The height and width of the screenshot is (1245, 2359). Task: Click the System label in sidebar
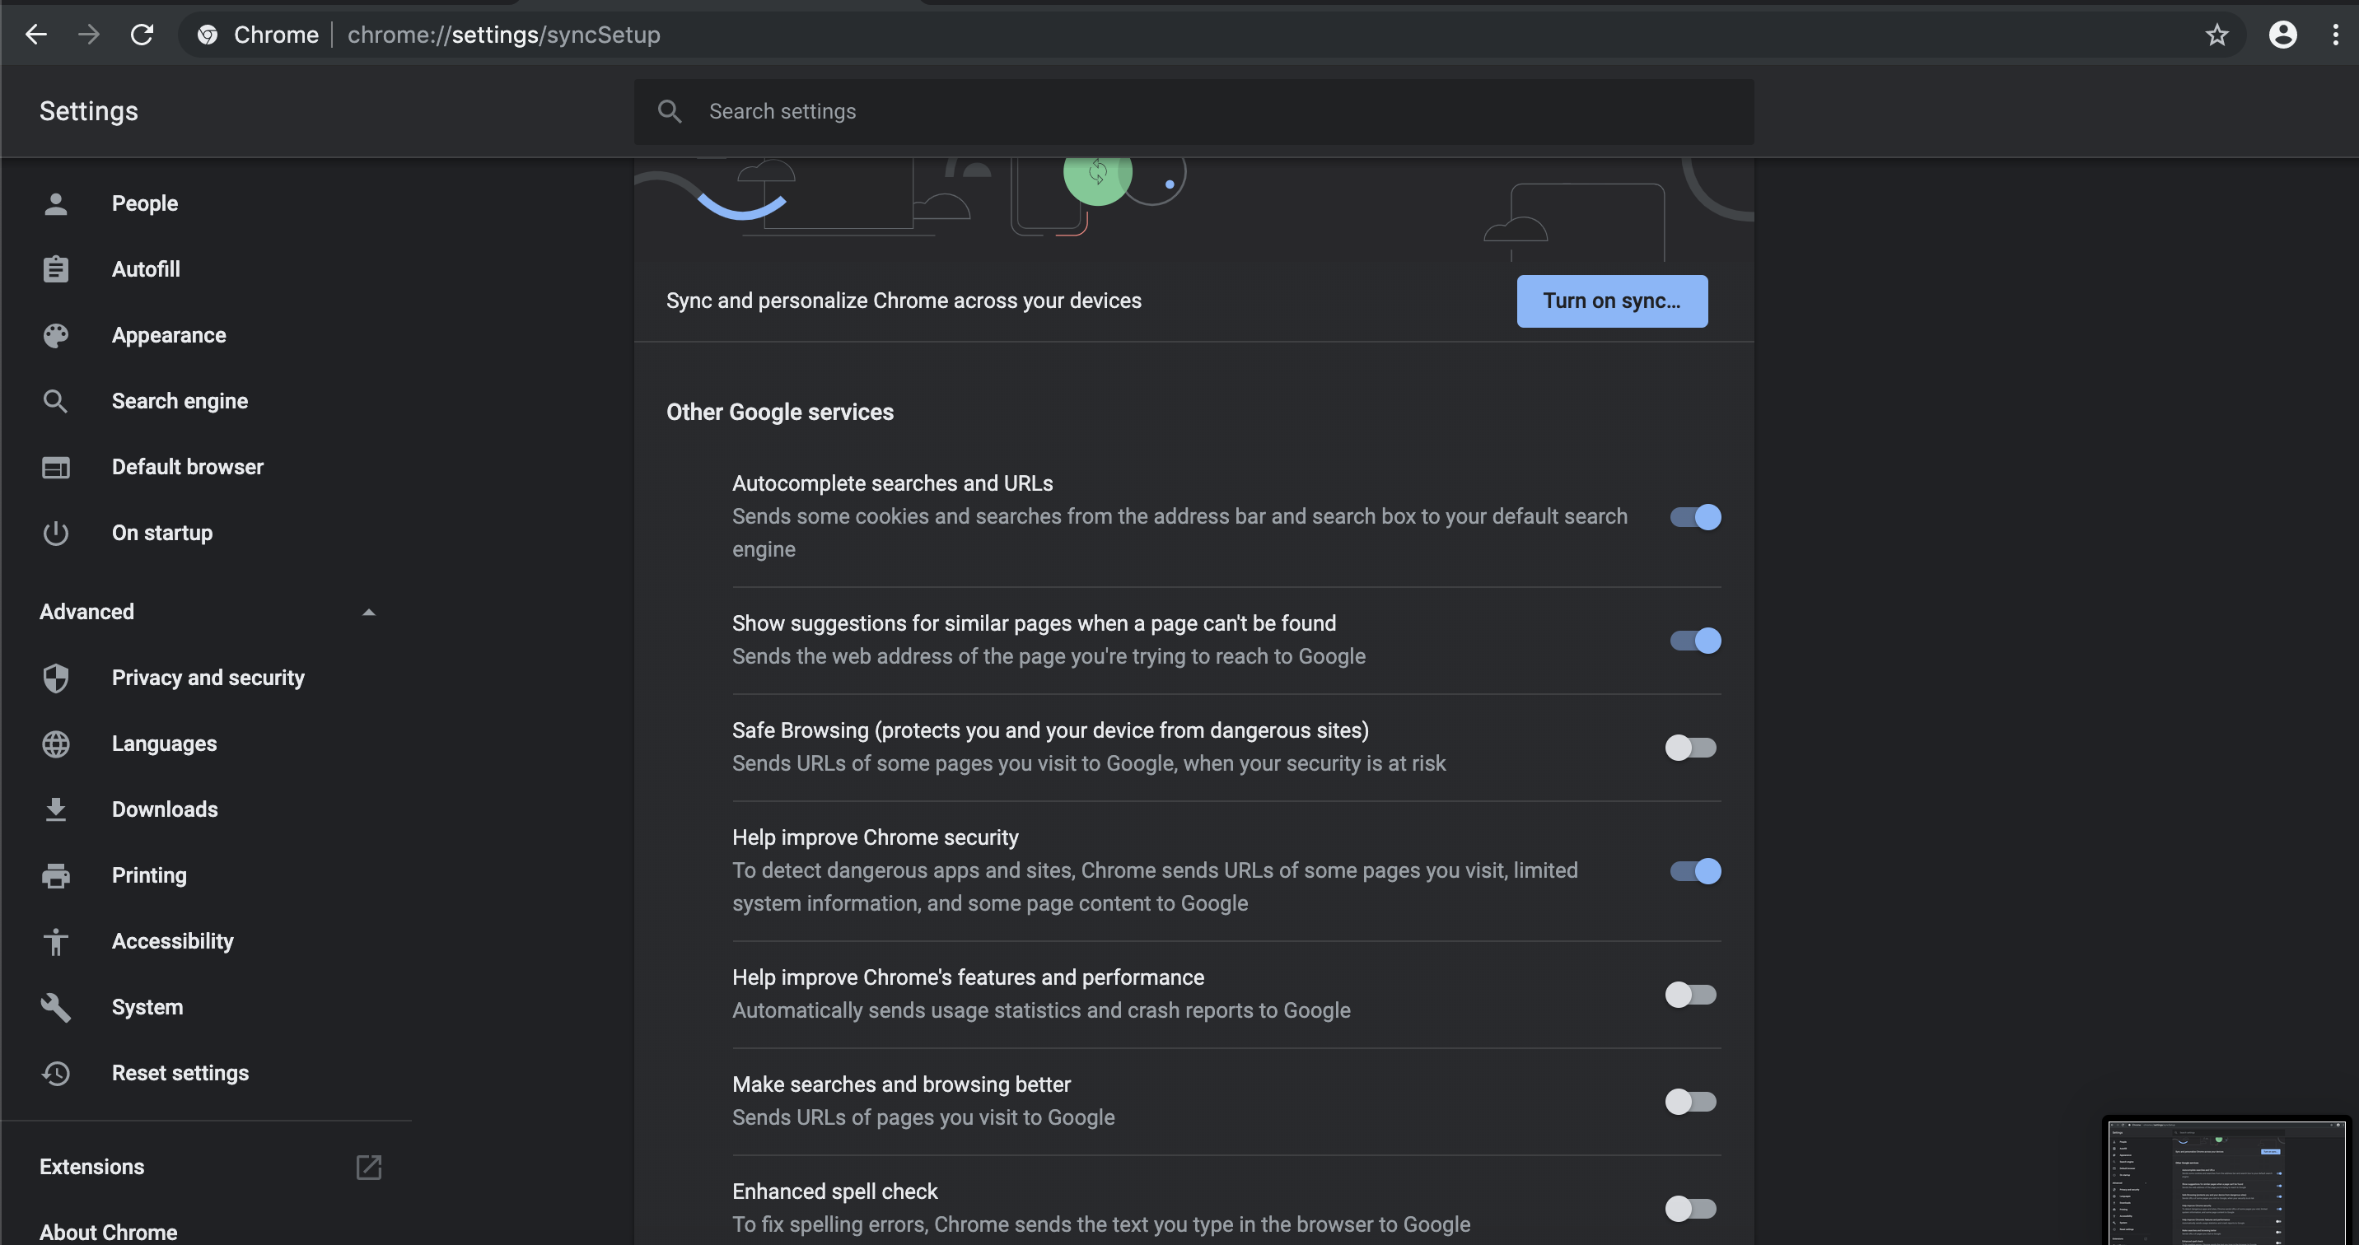coord(147,1007)
